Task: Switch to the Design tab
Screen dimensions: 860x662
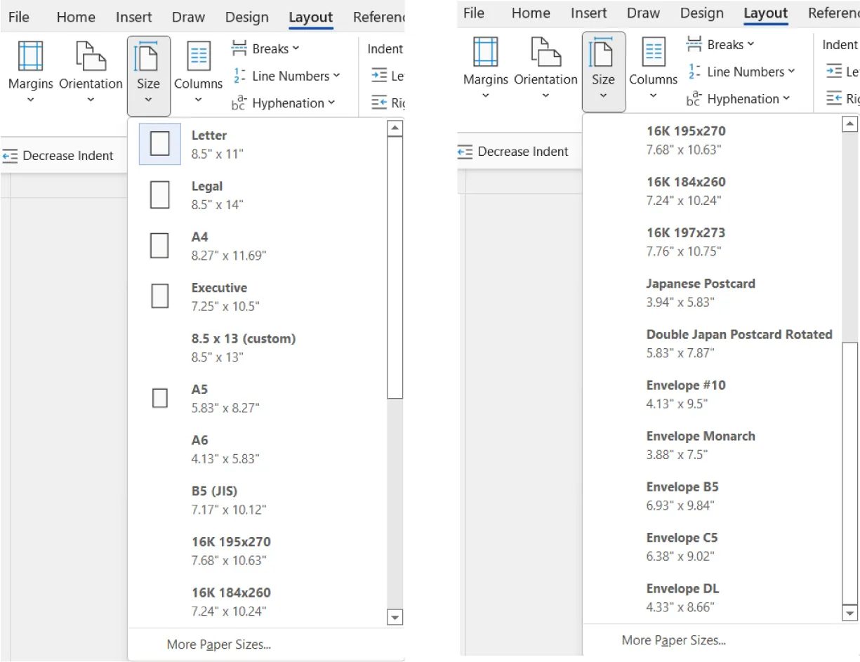Action: [x=246, y=17]
